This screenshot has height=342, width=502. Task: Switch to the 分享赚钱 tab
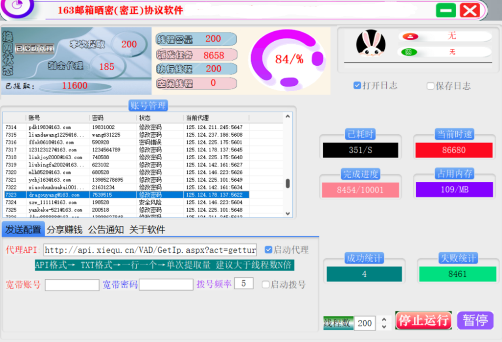(x=66, y=230)
